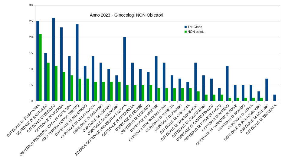Click the axis label OSPEDALE DI MONTEBELLUNA
Screen dimensions: 285x160
[x=147, y=123]
